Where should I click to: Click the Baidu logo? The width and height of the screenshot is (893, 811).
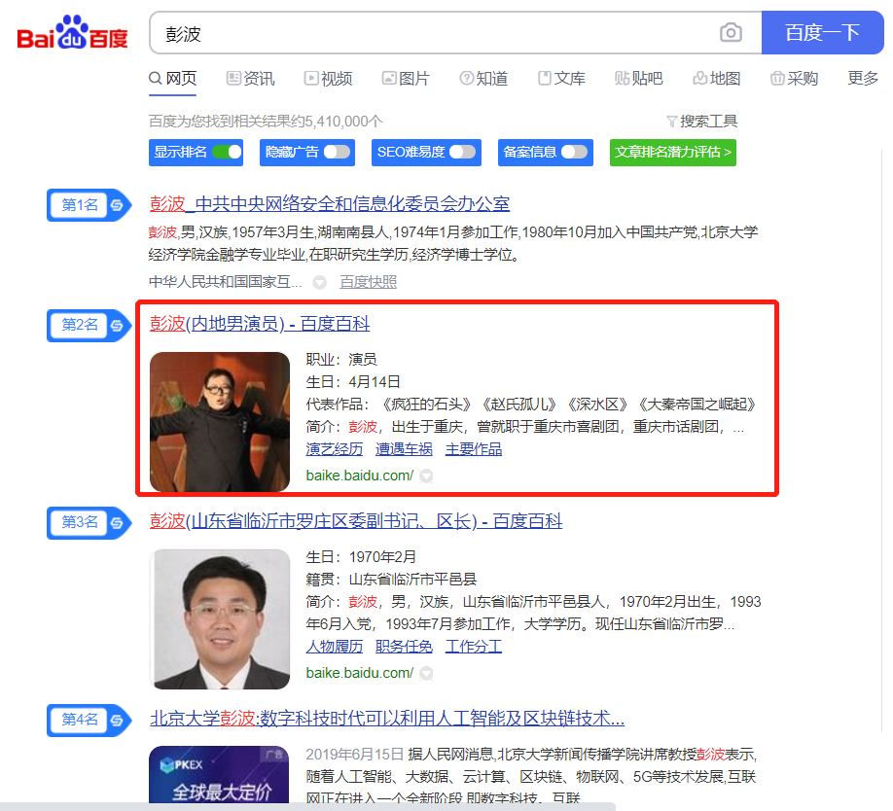(72, 32)
